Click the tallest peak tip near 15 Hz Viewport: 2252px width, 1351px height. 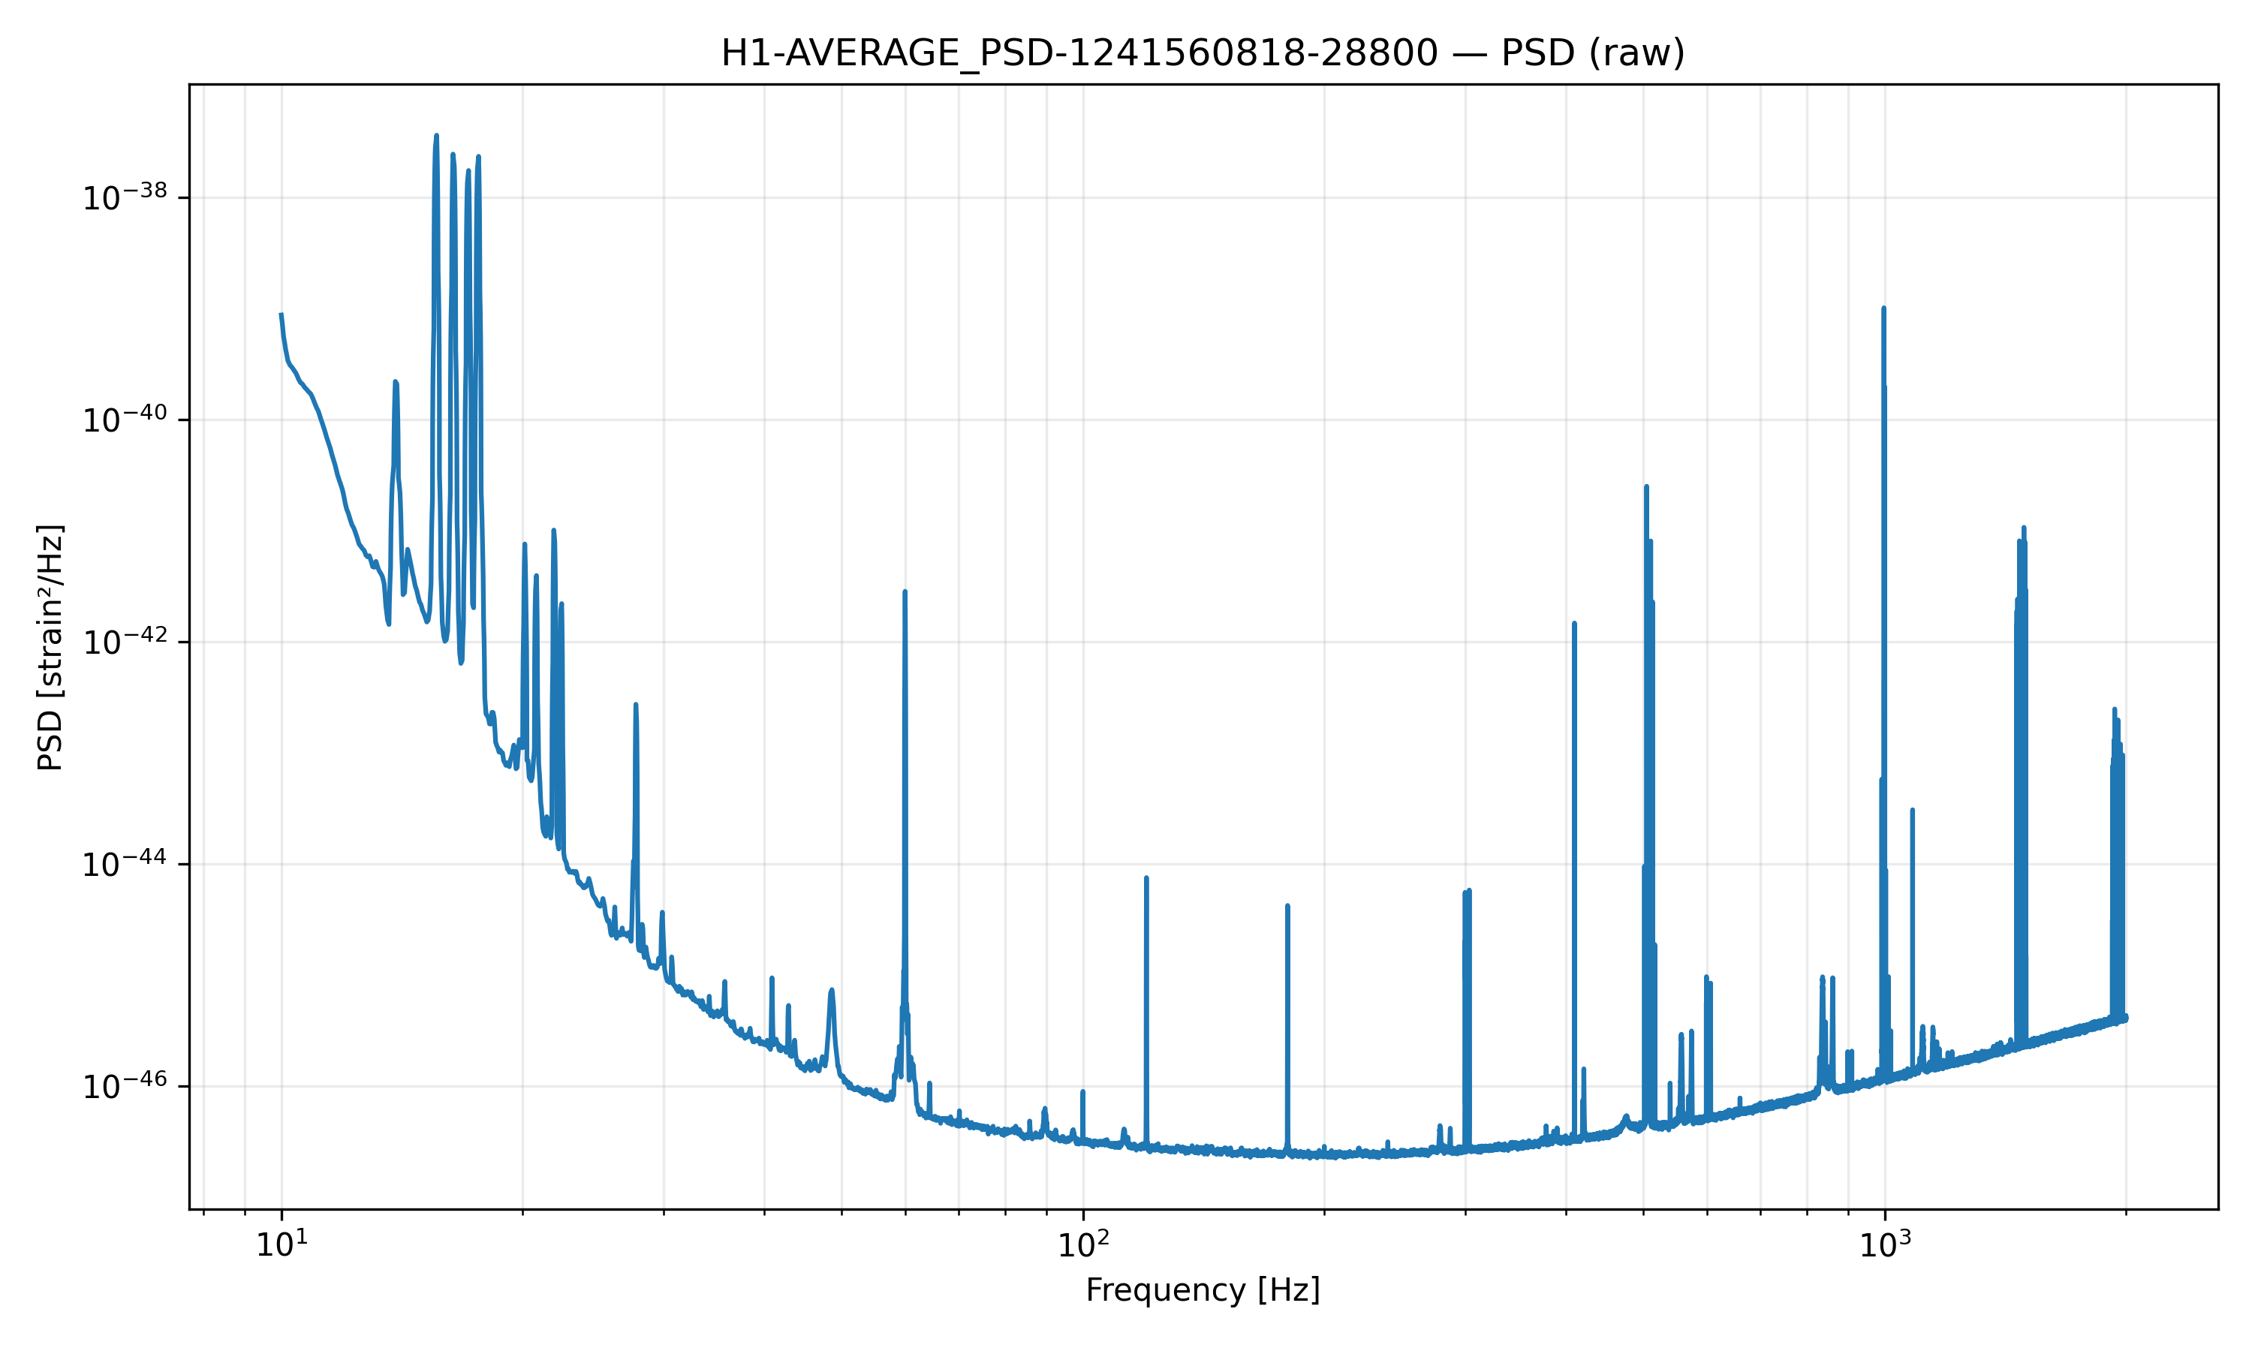[436, 136]
